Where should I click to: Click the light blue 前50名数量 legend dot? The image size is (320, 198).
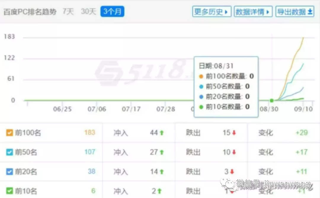(x=201, y=87)
